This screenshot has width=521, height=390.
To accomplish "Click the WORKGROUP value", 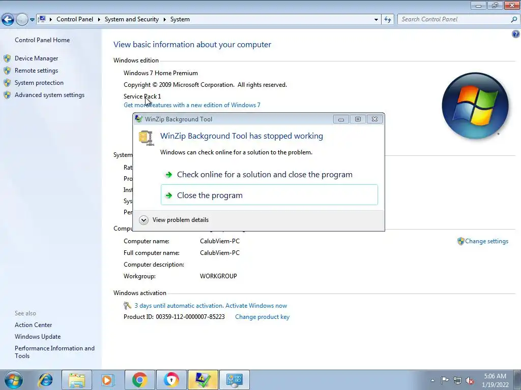I will (218, 276).
